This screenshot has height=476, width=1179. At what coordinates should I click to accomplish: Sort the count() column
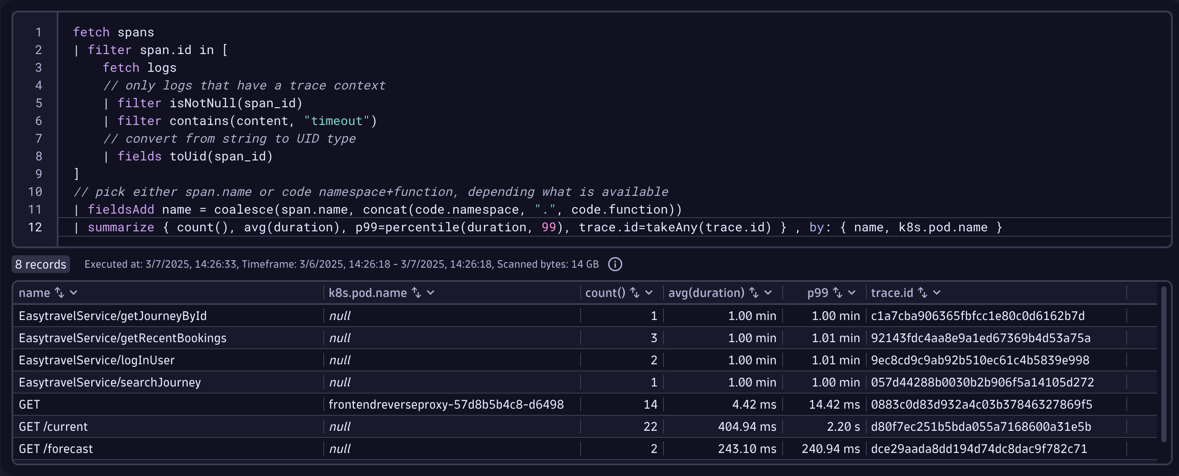pyautogui.click(x=634, y=293)
